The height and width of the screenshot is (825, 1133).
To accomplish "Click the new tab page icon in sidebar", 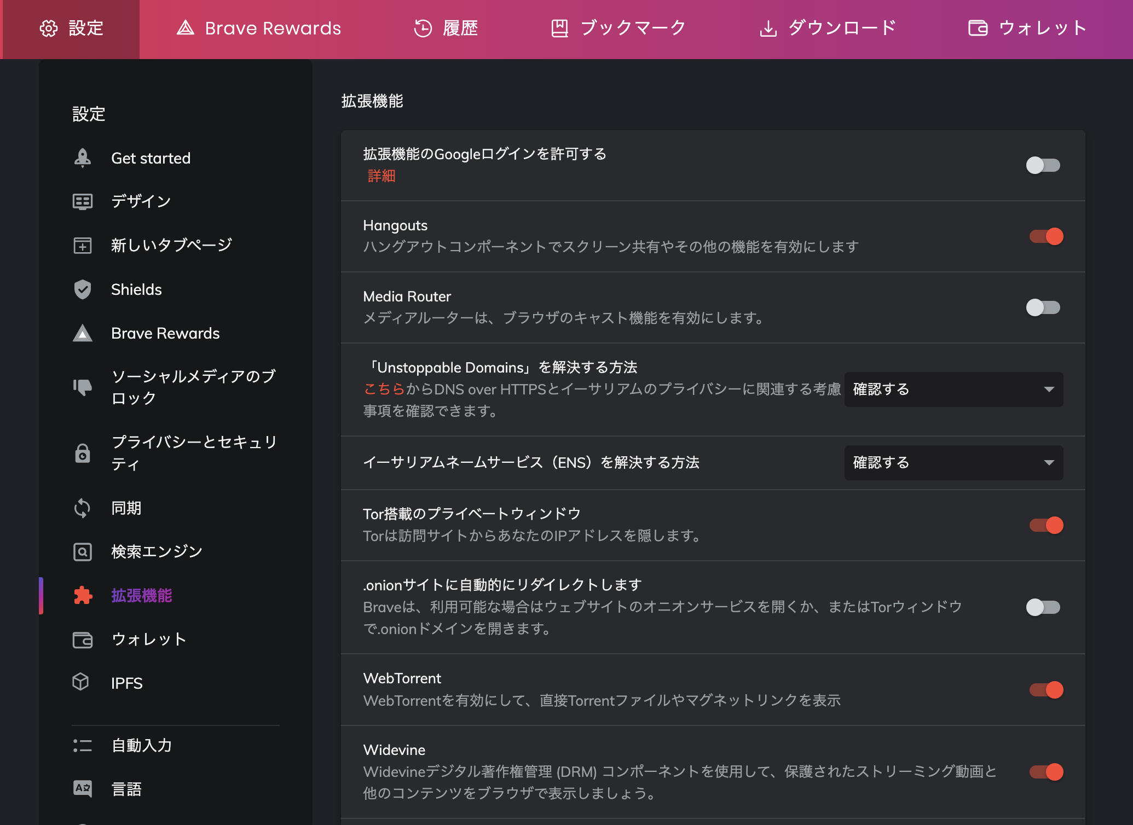I will (x=83, y=245).
